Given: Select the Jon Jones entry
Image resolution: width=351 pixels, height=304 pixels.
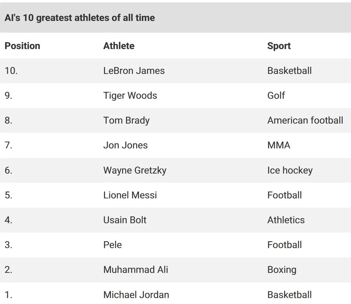Looking at the screenshot, I should tap(125, 145).
